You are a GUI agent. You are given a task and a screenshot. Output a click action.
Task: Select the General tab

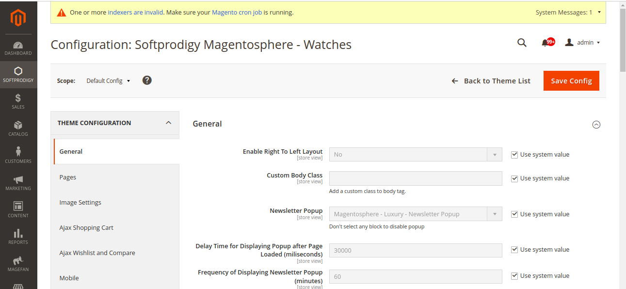point(116,151)
